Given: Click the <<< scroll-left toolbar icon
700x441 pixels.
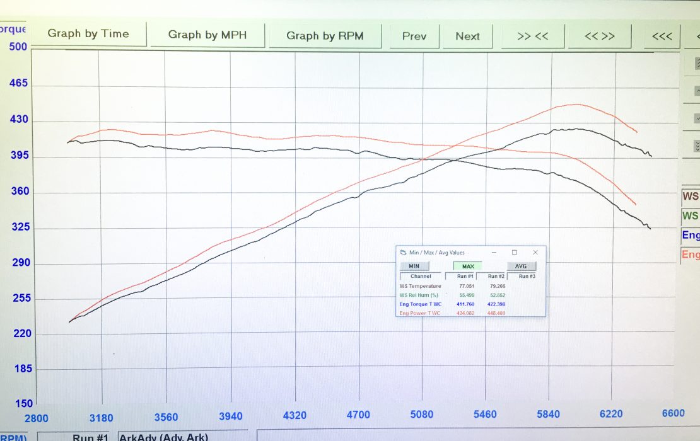Looking at the screenshot, I should pos(662,36).
